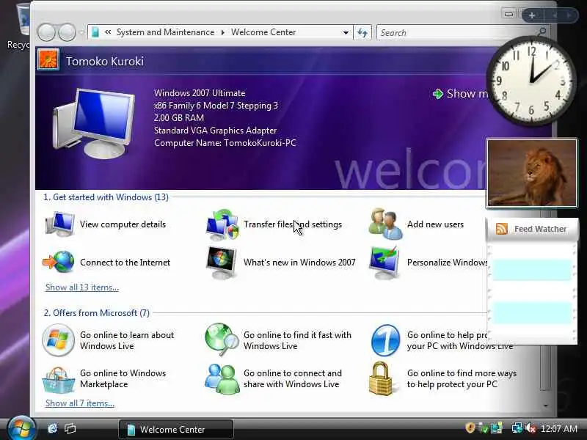
Task: Click in the Search field
Action: click(x=456, y=32)
